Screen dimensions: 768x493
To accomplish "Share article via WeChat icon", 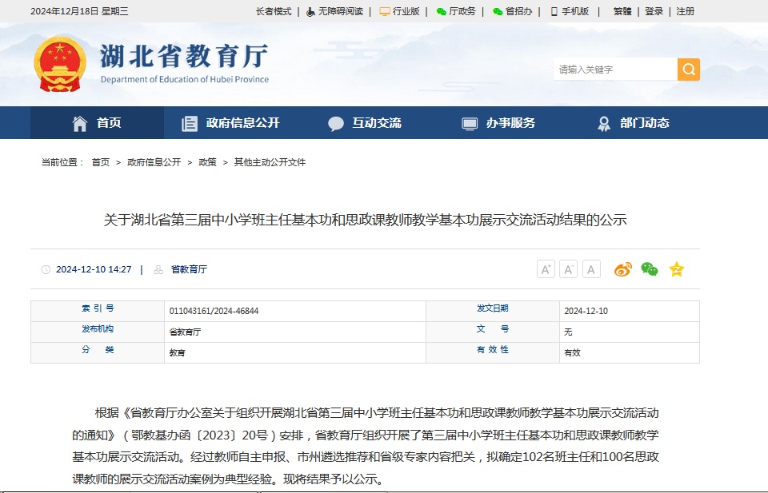I will pos(650,269).
